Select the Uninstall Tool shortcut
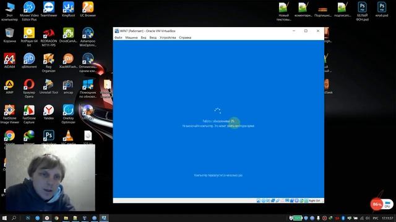 tap(49, 86)
